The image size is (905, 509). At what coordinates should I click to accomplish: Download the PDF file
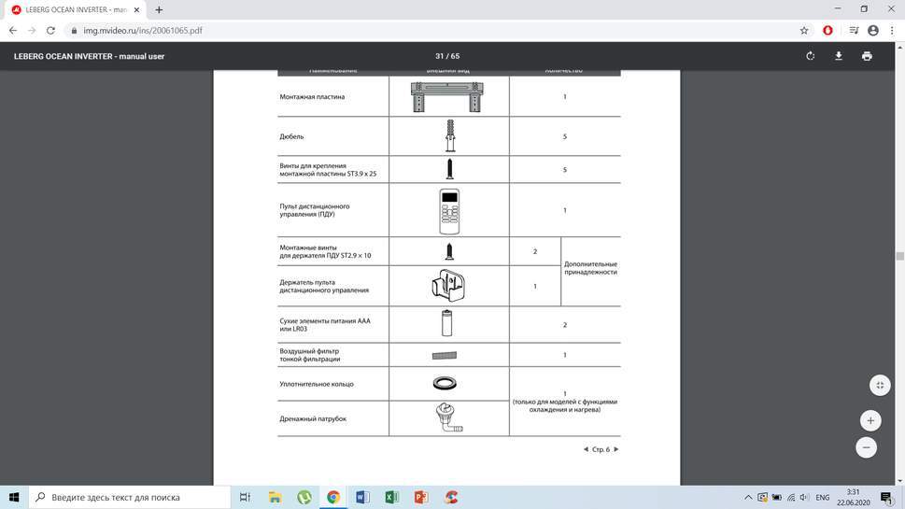(x=839, y=56)
